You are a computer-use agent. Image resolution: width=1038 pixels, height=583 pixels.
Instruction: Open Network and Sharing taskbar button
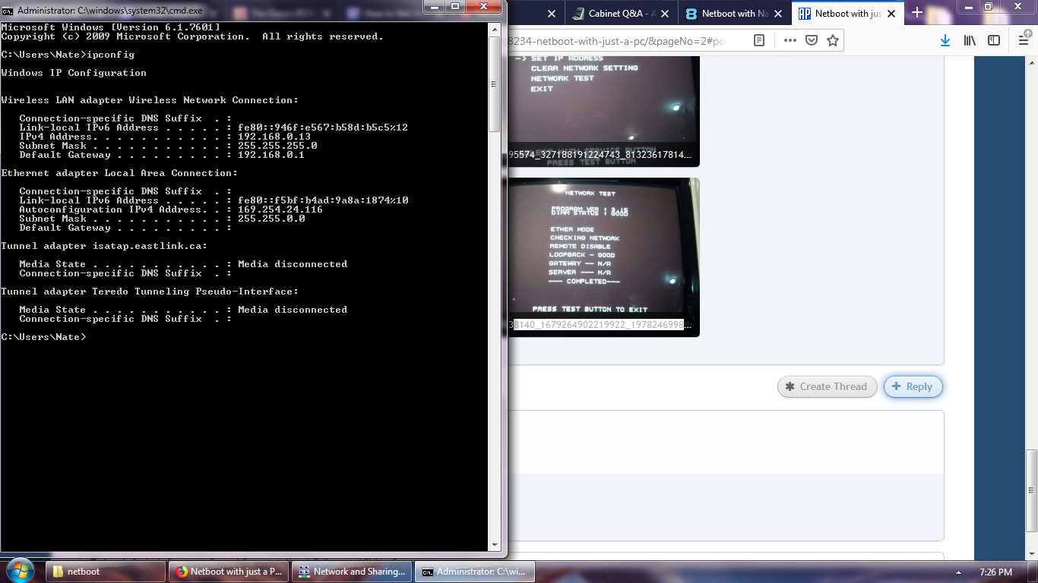(352, 572)
